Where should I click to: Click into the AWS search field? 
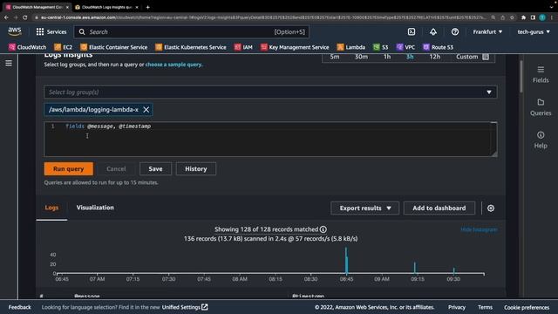(192, 31)
